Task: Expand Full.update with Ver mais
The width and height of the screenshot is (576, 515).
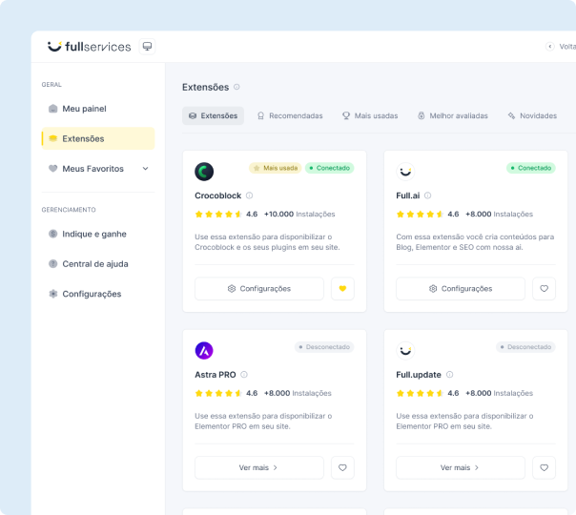Action: [x=460, y=467]
